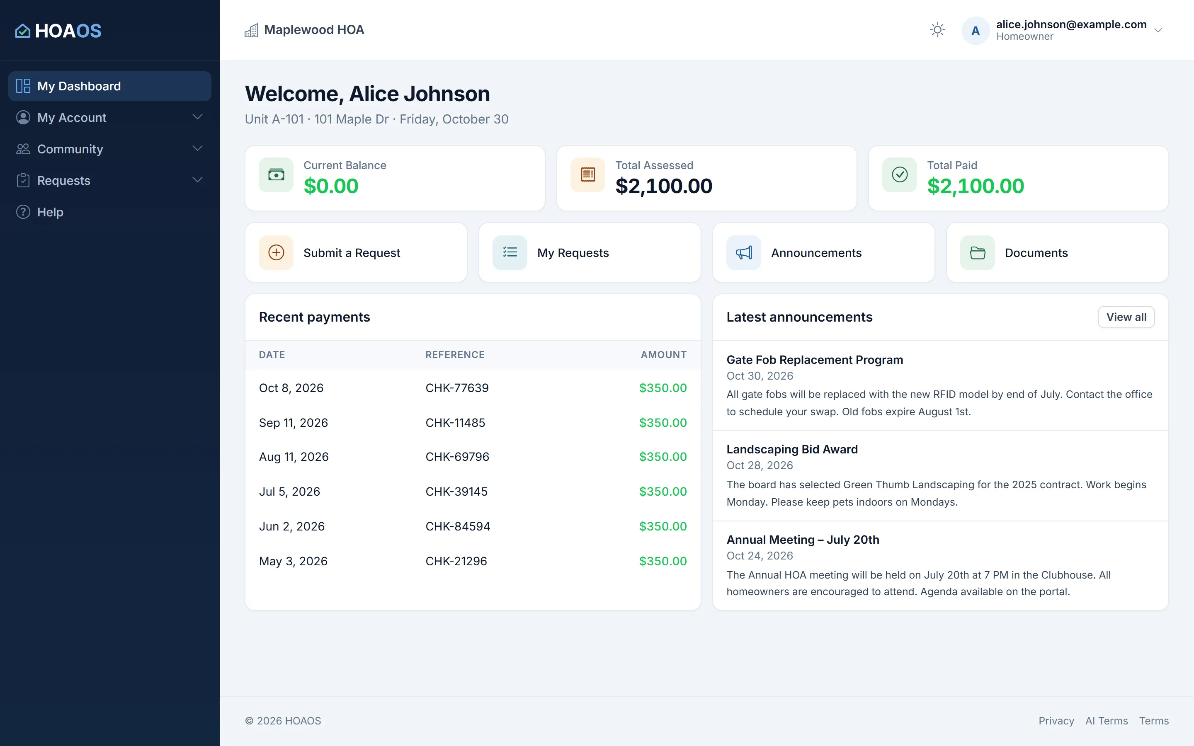The height and width of the screenshot is (746, 1194).
Task: Click payment reference CHK-77639
Action: (x=457, y=388)
